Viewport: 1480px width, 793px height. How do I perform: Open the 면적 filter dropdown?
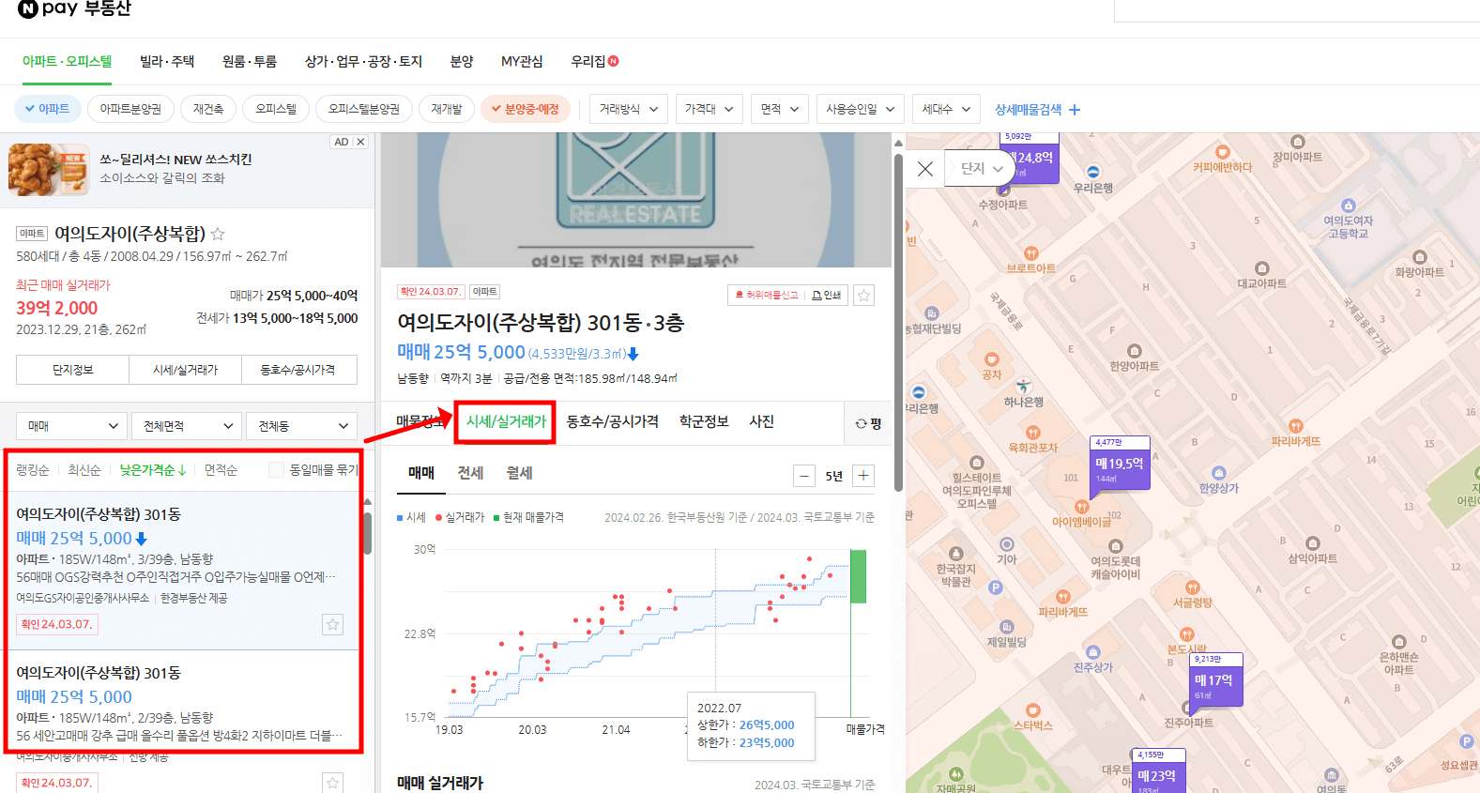tap(780, 109)
